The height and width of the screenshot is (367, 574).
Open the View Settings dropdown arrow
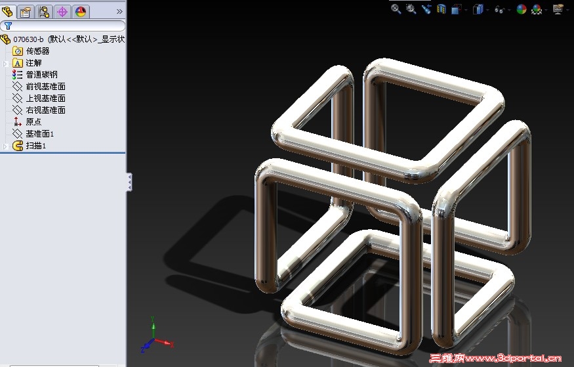(568, 10)
